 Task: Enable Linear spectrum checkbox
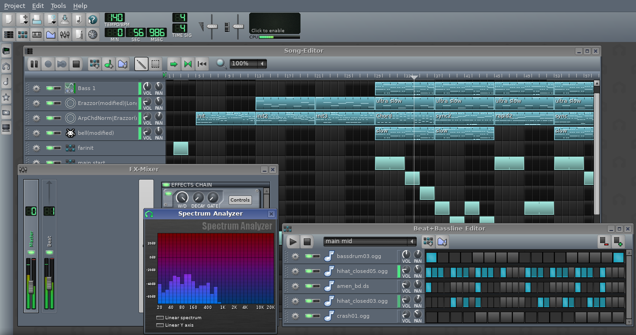coord(160,318)
